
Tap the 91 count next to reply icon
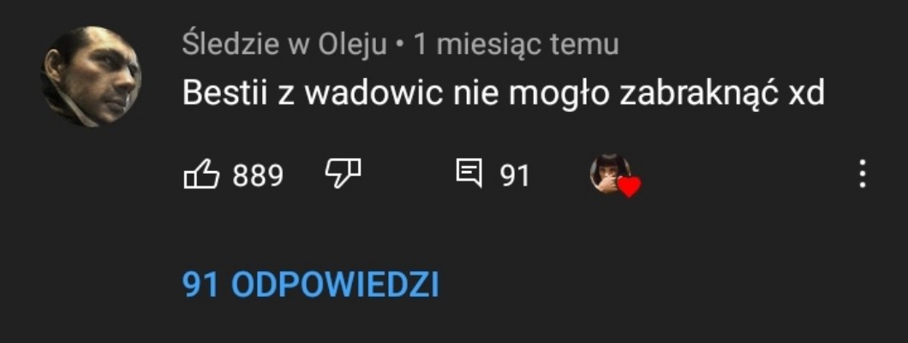(515, 175)
